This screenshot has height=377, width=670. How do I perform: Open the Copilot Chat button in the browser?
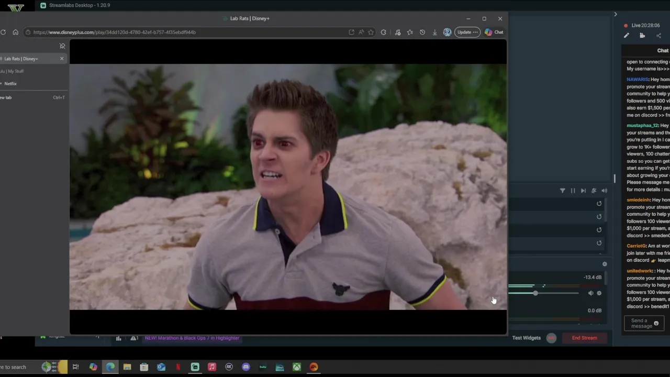[494, 32]
